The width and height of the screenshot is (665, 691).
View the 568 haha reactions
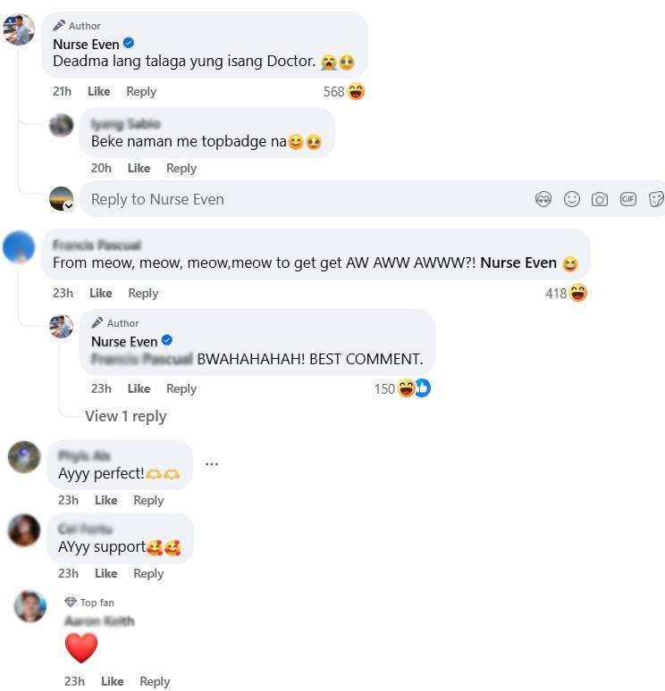tap(344, 92)
